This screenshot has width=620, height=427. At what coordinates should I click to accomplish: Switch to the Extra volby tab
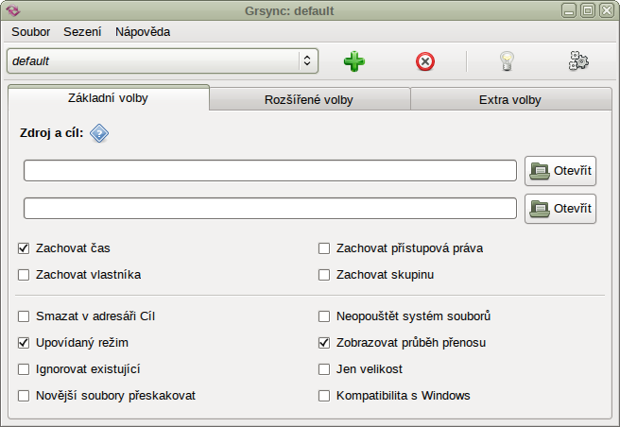coord(509,99)
